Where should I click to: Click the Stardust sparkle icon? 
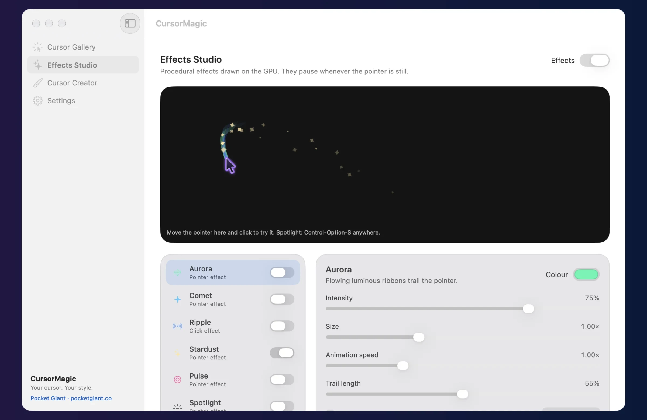(177, 353)
